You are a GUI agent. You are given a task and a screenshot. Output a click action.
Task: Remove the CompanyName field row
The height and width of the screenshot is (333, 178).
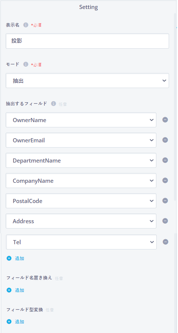[165, 180]
